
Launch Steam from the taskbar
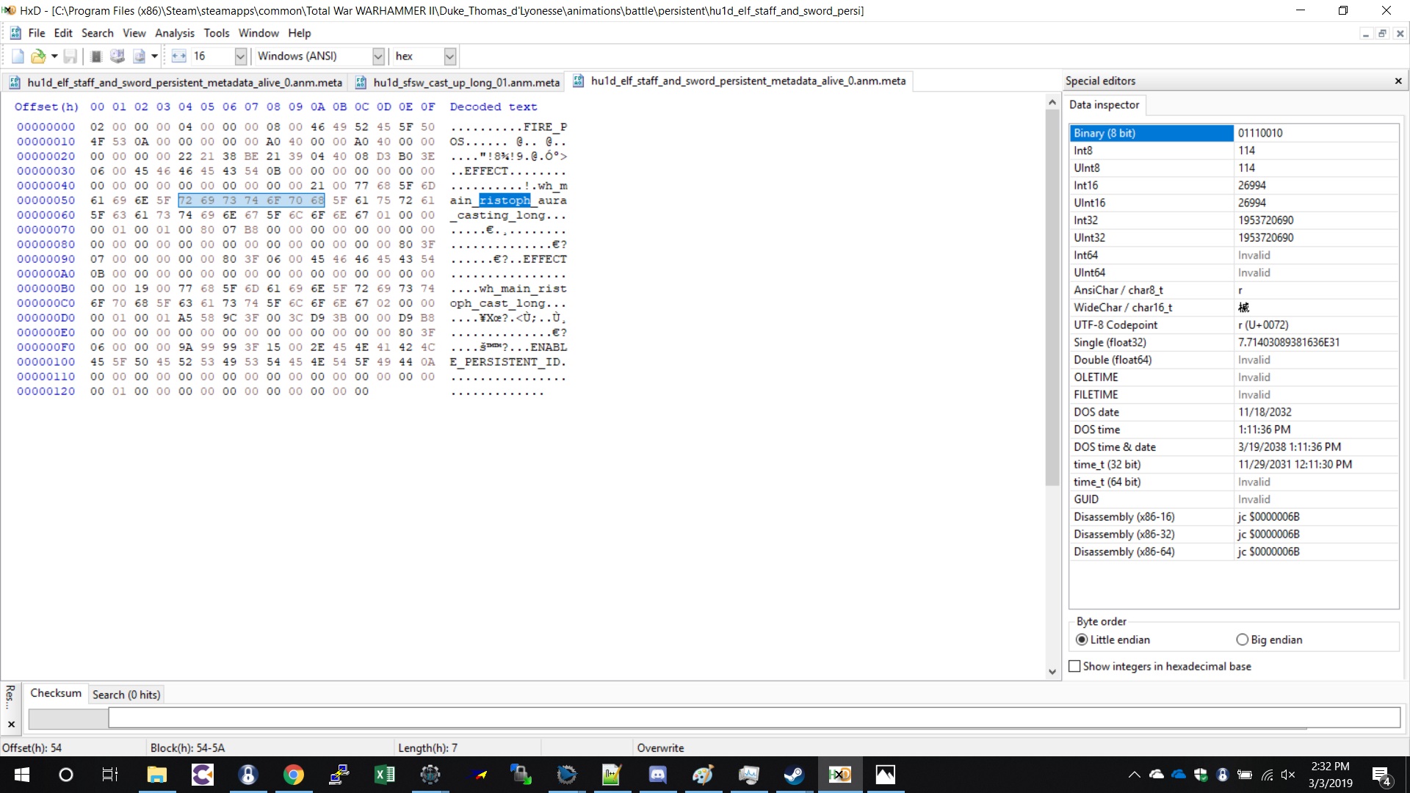click(794, 775)
